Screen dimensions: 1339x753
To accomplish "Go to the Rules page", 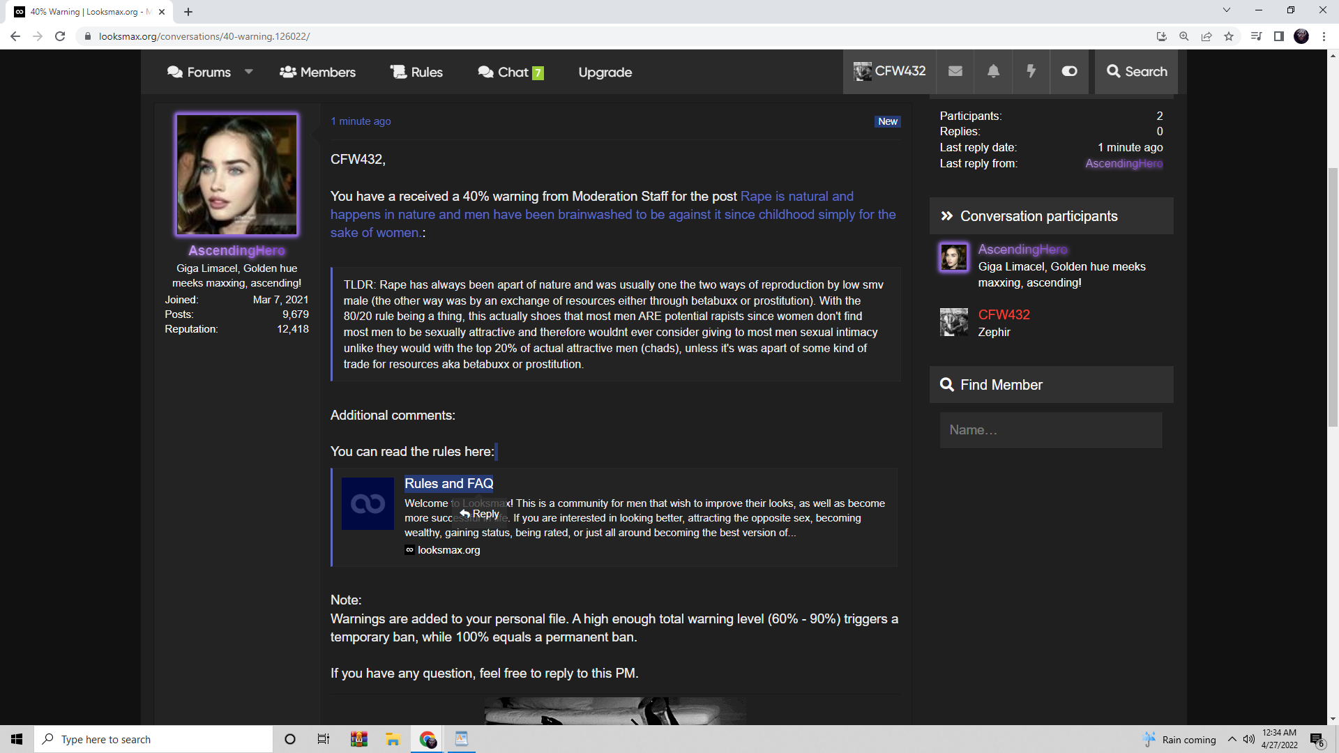I will (416, 72).
